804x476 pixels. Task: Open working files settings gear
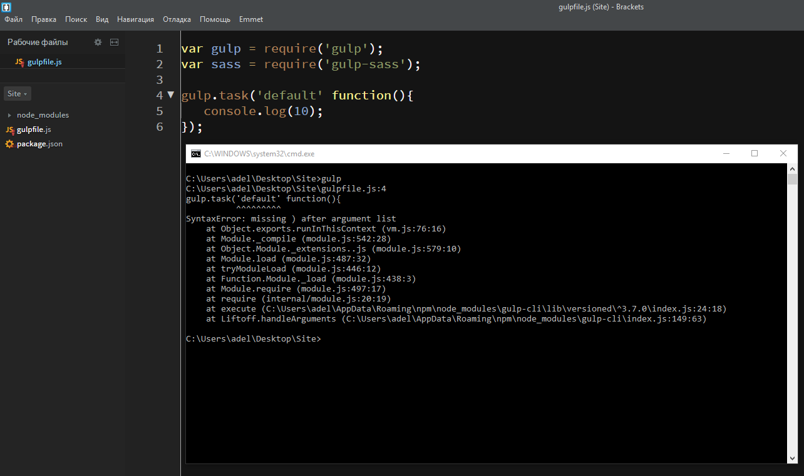coord(98,42)
